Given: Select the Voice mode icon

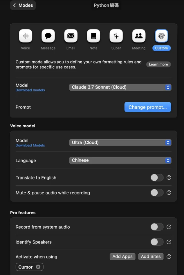Looking at the screenshot, I should click(x=26, y=36).
